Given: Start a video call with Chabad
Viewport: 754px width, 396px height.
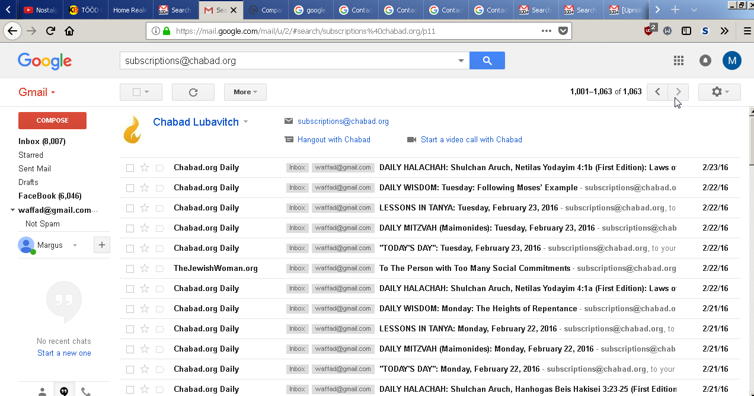Looking at the screenshot, I should point(471,140).
